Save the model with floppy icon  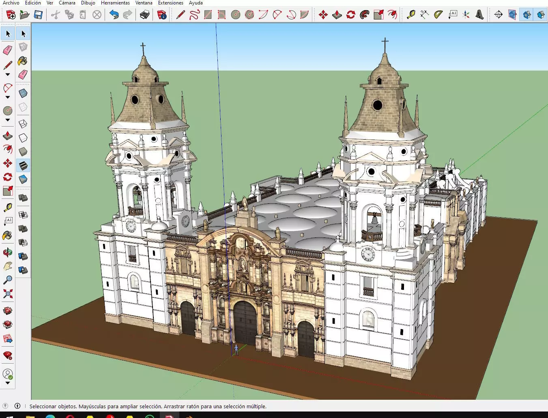(x=38, y=15)
